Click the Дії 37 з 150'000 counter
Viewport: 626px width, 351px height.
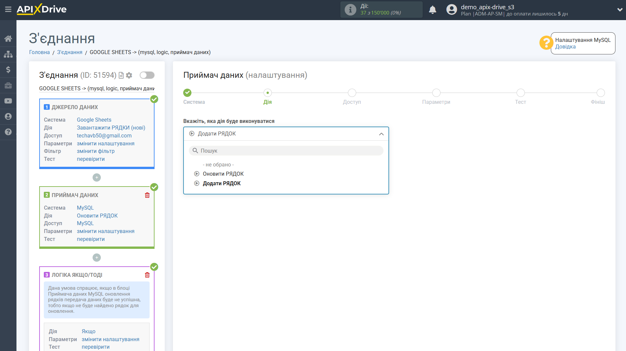click(x=382, y=10)
